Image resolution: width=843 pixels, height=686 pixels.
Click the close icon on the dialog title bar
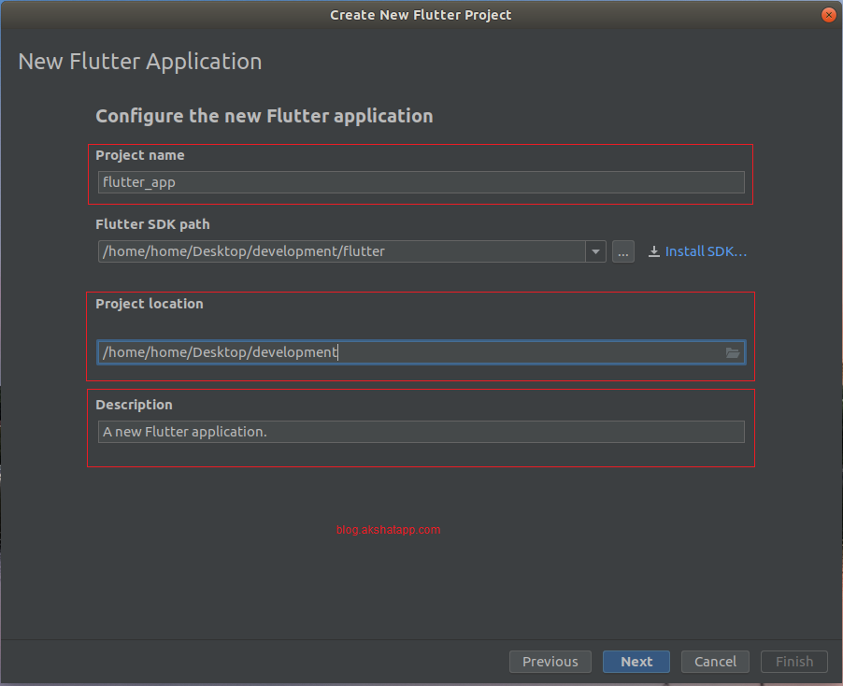(830, 14)
